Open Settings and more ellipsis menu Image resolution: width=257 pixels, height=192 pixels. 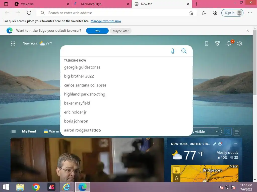click(x=250, y=13)
